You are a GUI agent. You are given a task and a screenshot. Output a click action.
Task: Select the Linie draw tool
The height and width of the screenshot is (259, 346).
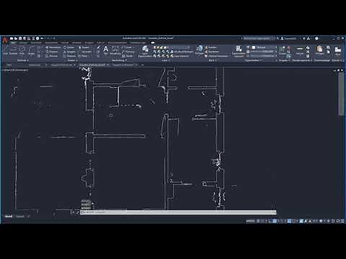[5, 50]
